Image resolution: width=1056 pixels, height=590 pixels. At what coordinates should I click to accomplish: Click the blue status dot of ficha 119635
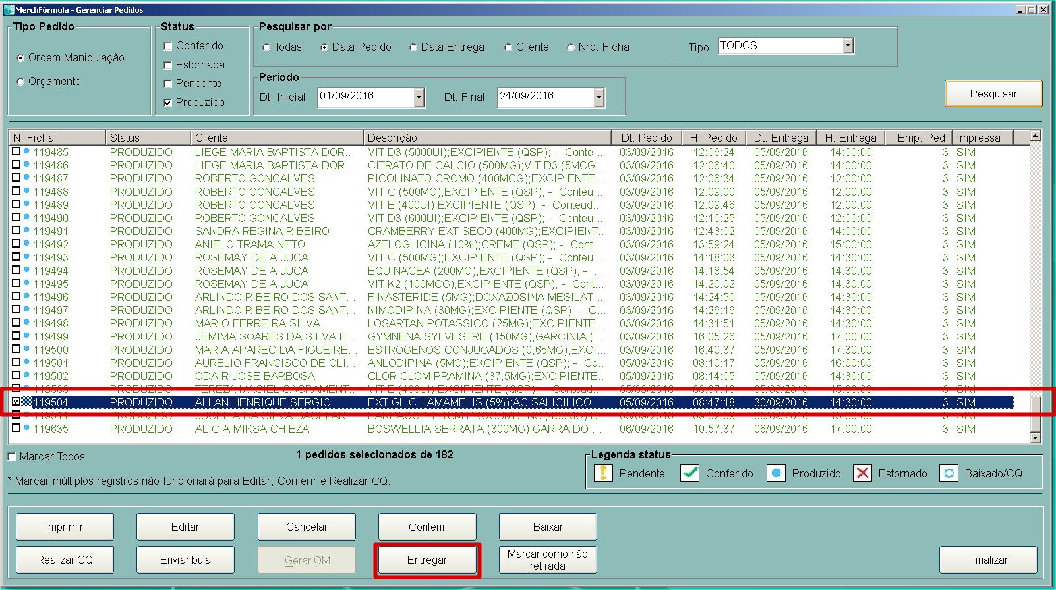pos(26,428)
